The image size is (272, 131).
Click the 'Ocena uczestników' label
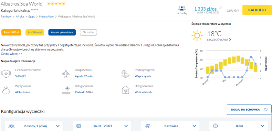(28, 70)
